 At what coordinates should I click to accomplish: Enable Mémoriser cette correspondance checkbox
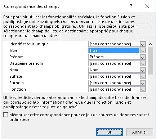[x=5, y=115]
